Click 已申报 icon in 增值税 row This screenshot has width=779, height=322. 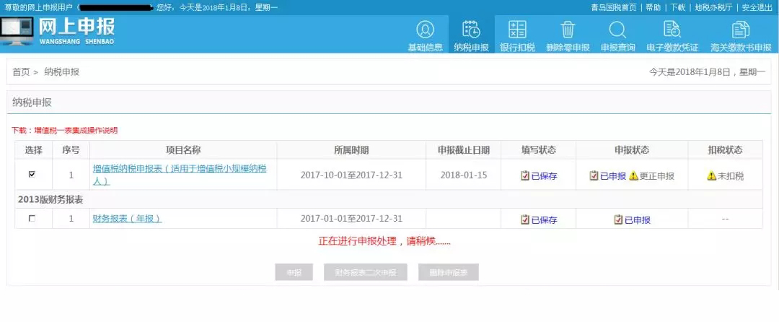click(x=594, y=175)
